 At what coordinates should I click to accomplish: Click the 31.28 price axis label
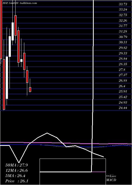click(x=123, y=31)
